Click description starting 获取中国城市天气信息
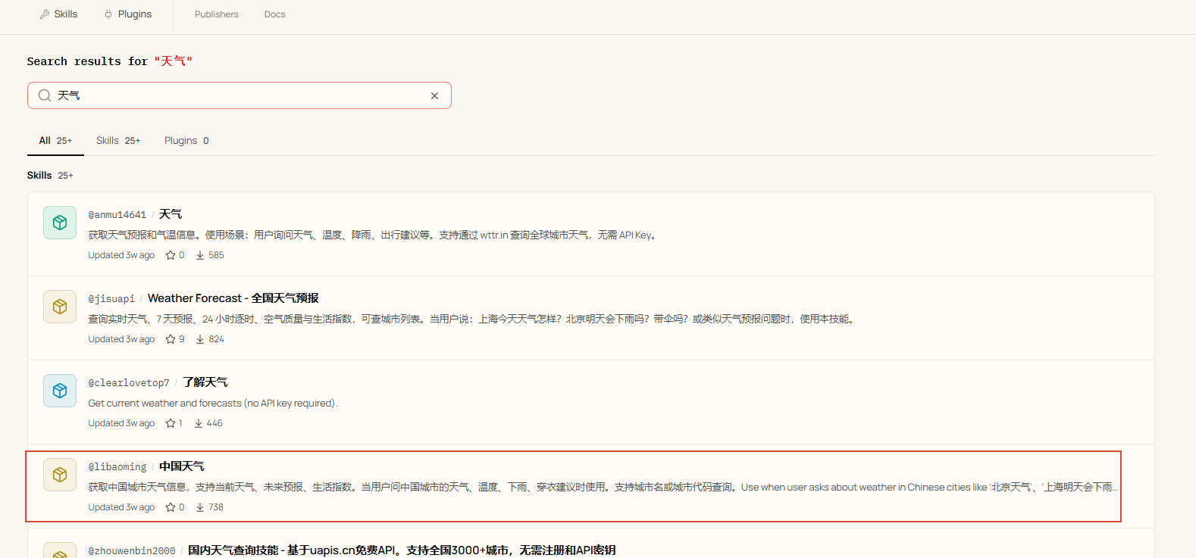 click(603, 488)
